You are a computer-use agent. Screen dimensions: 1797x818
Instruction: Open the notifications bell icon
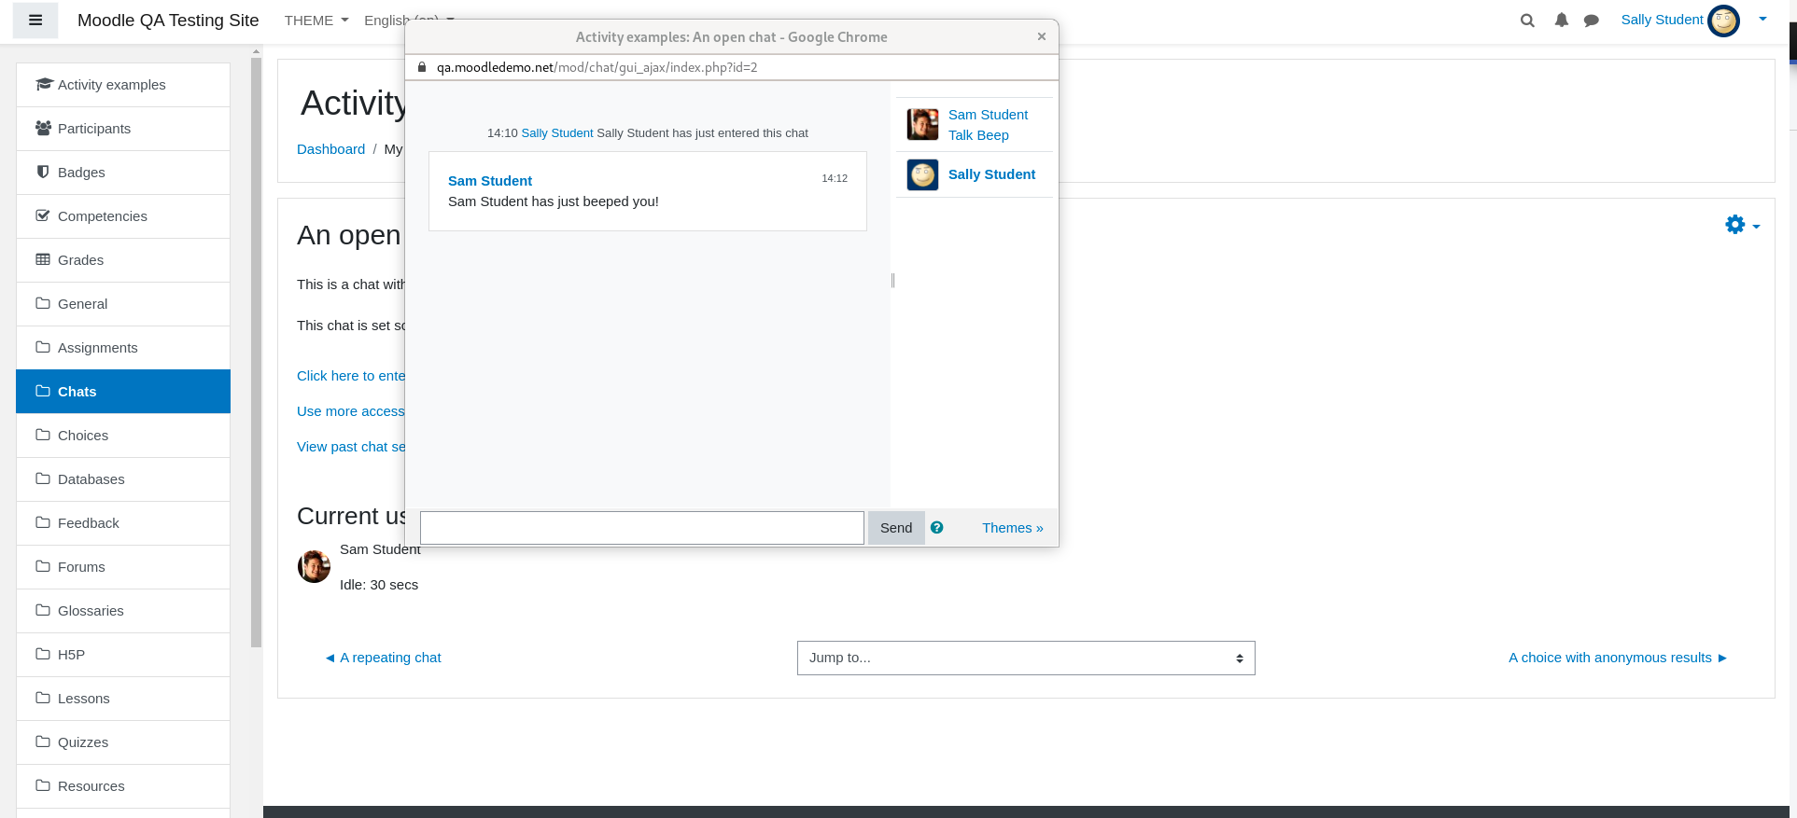pos(1561,21)
